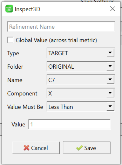Viewport: 122px width, 165px height.
Task: Click the Inspect3D app icon in title bar
Action: click(9, 9)
